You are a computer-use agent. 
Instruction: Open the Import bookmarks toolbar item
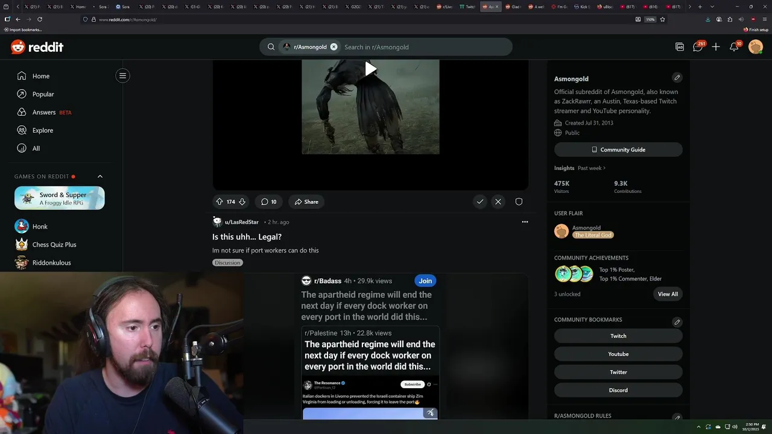(23, 30)
